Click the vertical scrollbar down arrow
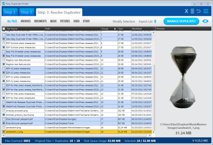213x145 pixels. (153, 132)
